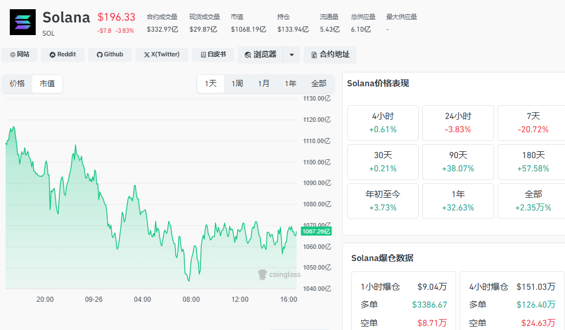This screenshot has height=330, width=565.
Task: Click the 4小时 空单 $24.63万 value
Action: (539, 323)
